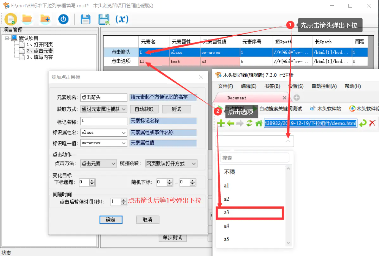The height and width of the screenshot is (256, 379).
Task: Collapse the demo page dropdown via its chevron
Action: (287, 141)
